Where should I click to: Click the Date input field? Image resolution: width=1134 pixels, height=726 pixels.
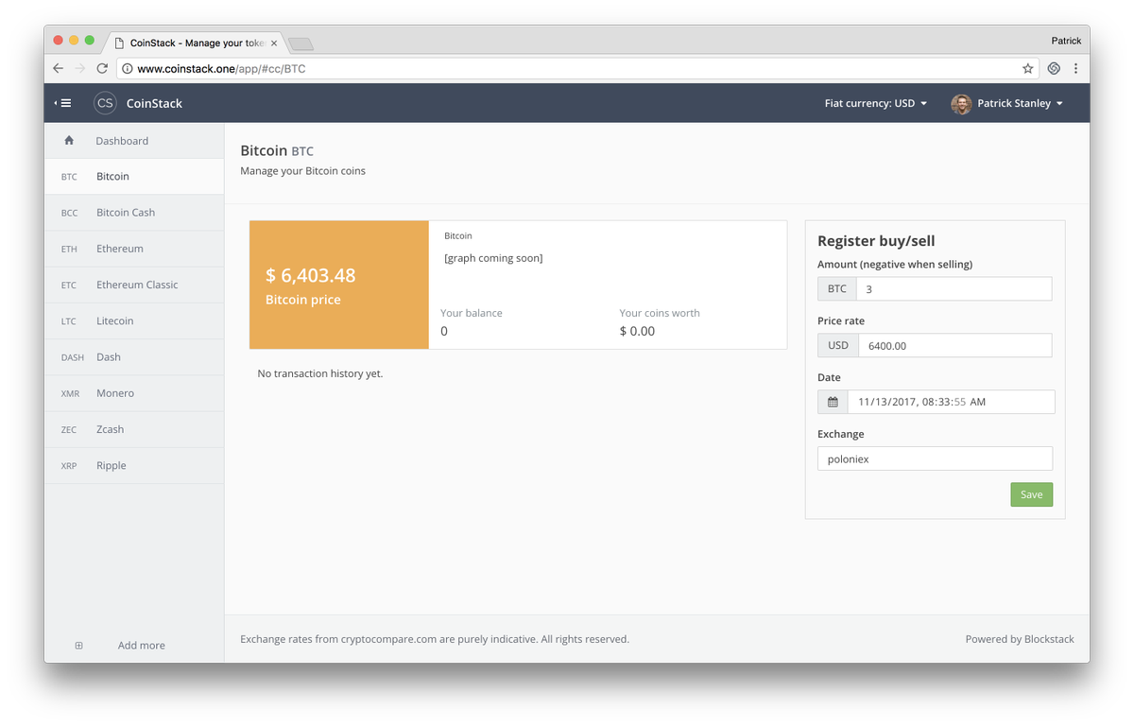click(x=951, y=402)
